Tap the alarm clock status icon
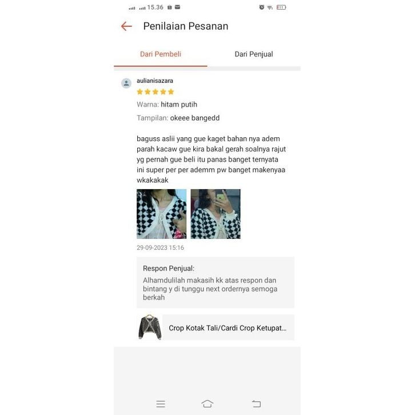 (261, 7)
